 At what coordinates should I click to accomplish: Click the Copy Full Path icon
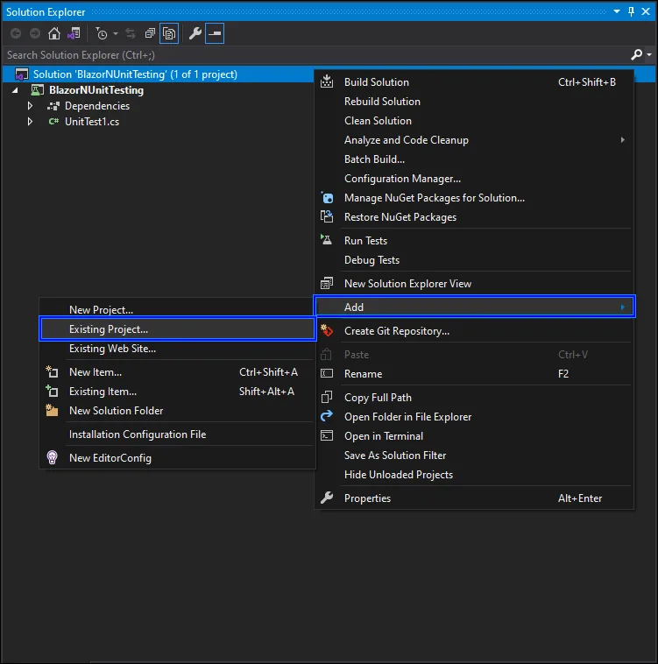click(327, 397)
